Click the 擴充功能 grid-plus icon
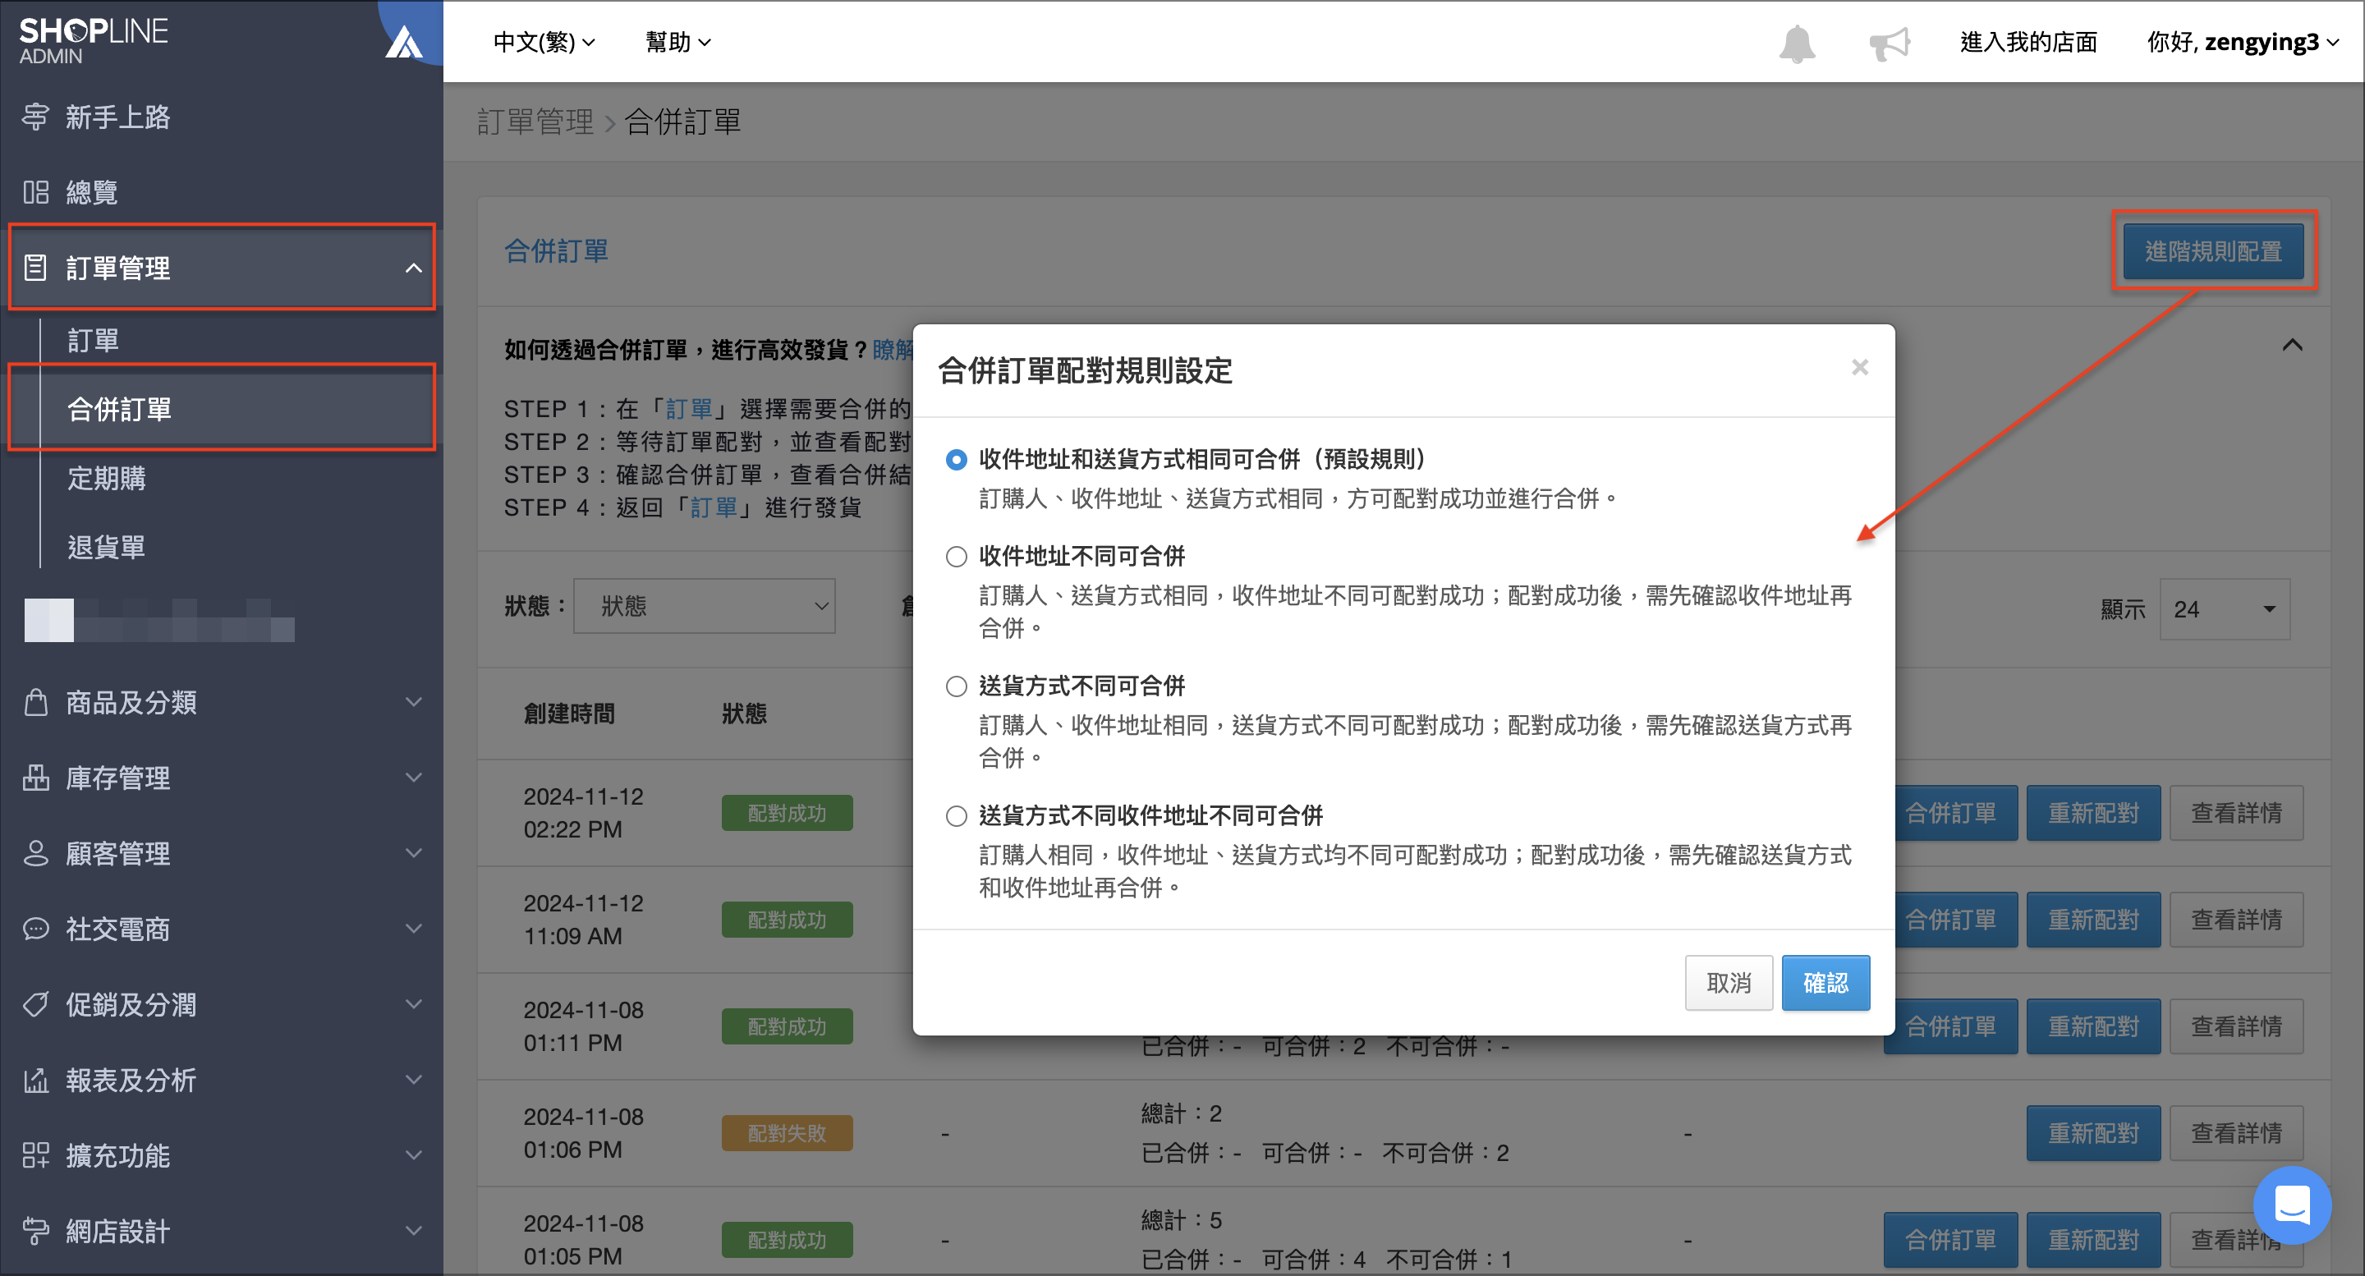This screenshot has width=2365, height=1276. [36, 1156]
